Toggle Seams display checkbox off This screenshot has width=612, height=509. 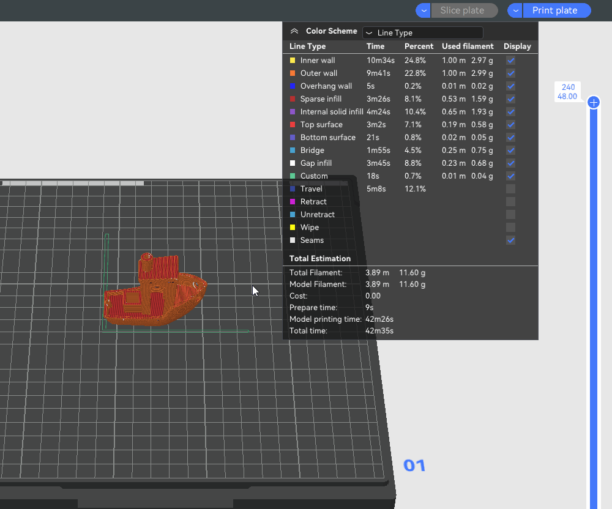tap(510, 240)
